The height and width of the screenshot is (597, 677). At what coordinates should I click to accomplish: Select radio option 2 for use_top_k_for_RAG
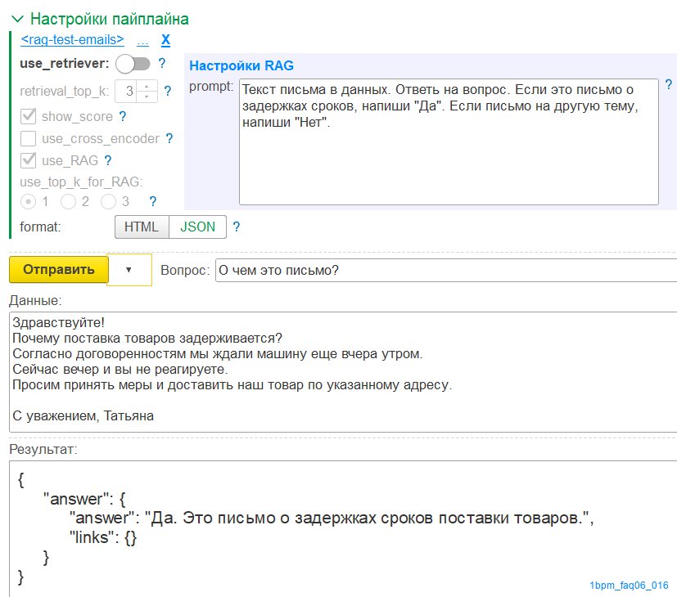pyautogui.click(x=68, y=201)
